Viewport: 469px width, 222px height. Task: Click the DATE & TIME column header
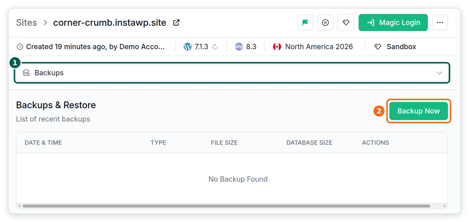[43, 143]
